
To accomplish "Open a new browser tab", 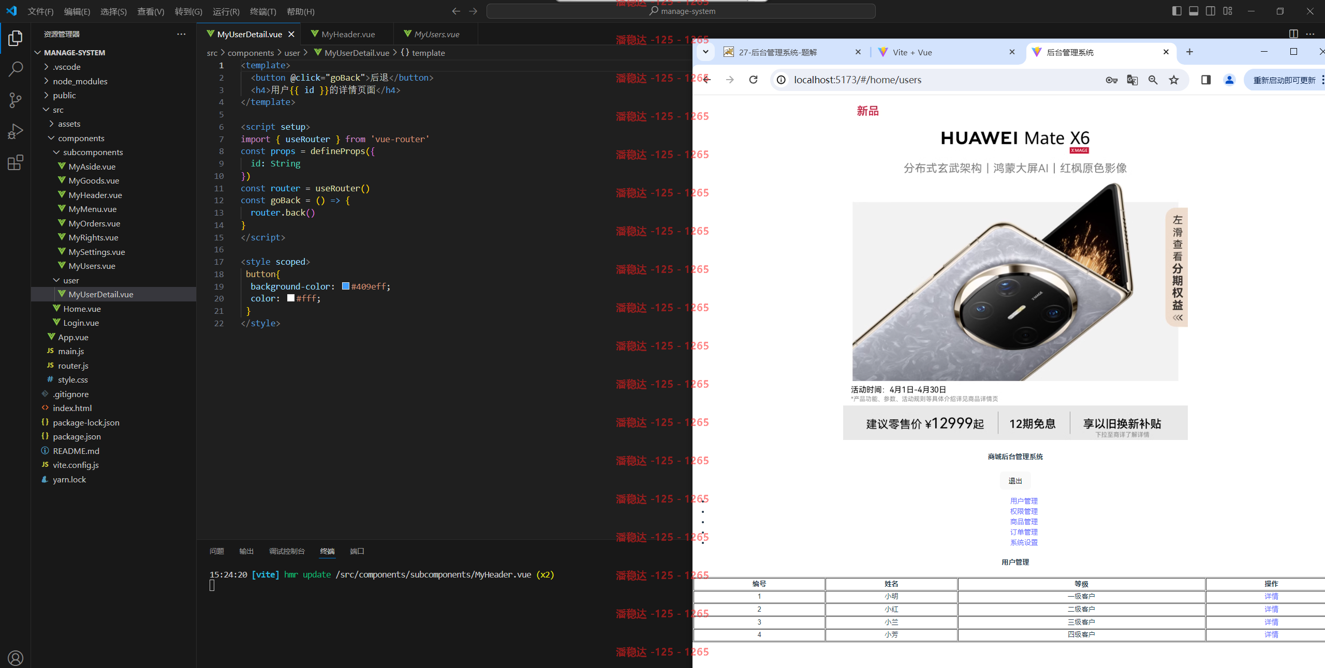I will coord(1189,52).
